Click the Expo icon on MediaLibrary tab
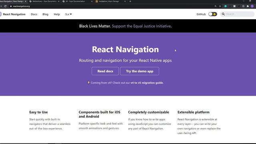Screen dimensions: 256x144 click(x=30, y=1)
